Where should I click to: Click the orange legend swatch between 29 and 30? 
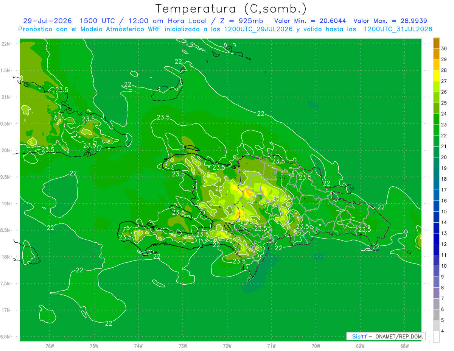(436, 54)
